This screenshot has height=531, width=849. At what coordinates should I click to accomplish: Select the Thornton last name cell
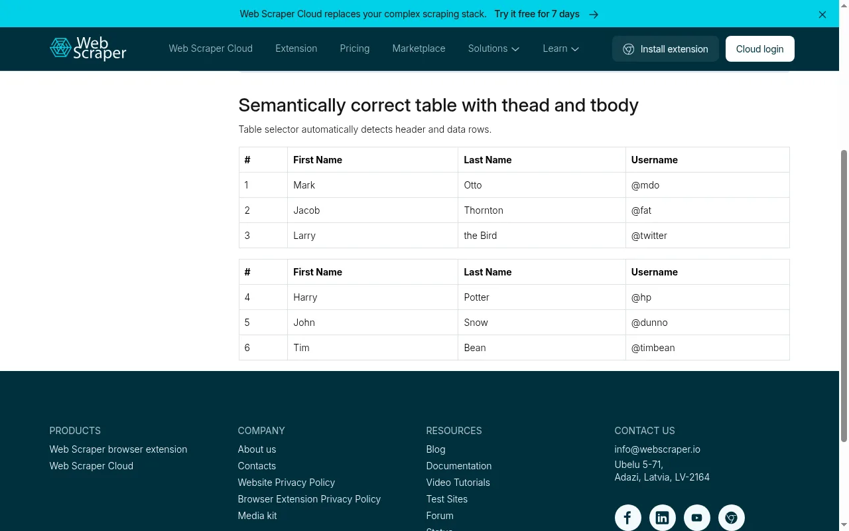541,210
